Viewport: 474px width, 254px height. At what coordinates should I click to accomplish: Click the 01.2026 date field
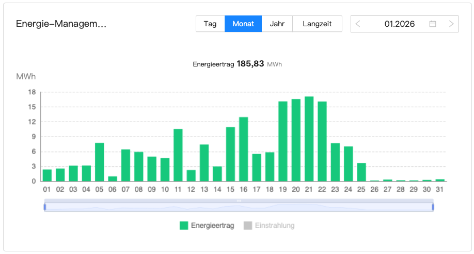[399, 24]
